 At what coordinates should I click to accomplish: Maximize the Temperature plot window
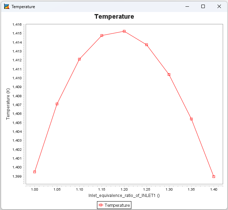(x=203, y=6)
